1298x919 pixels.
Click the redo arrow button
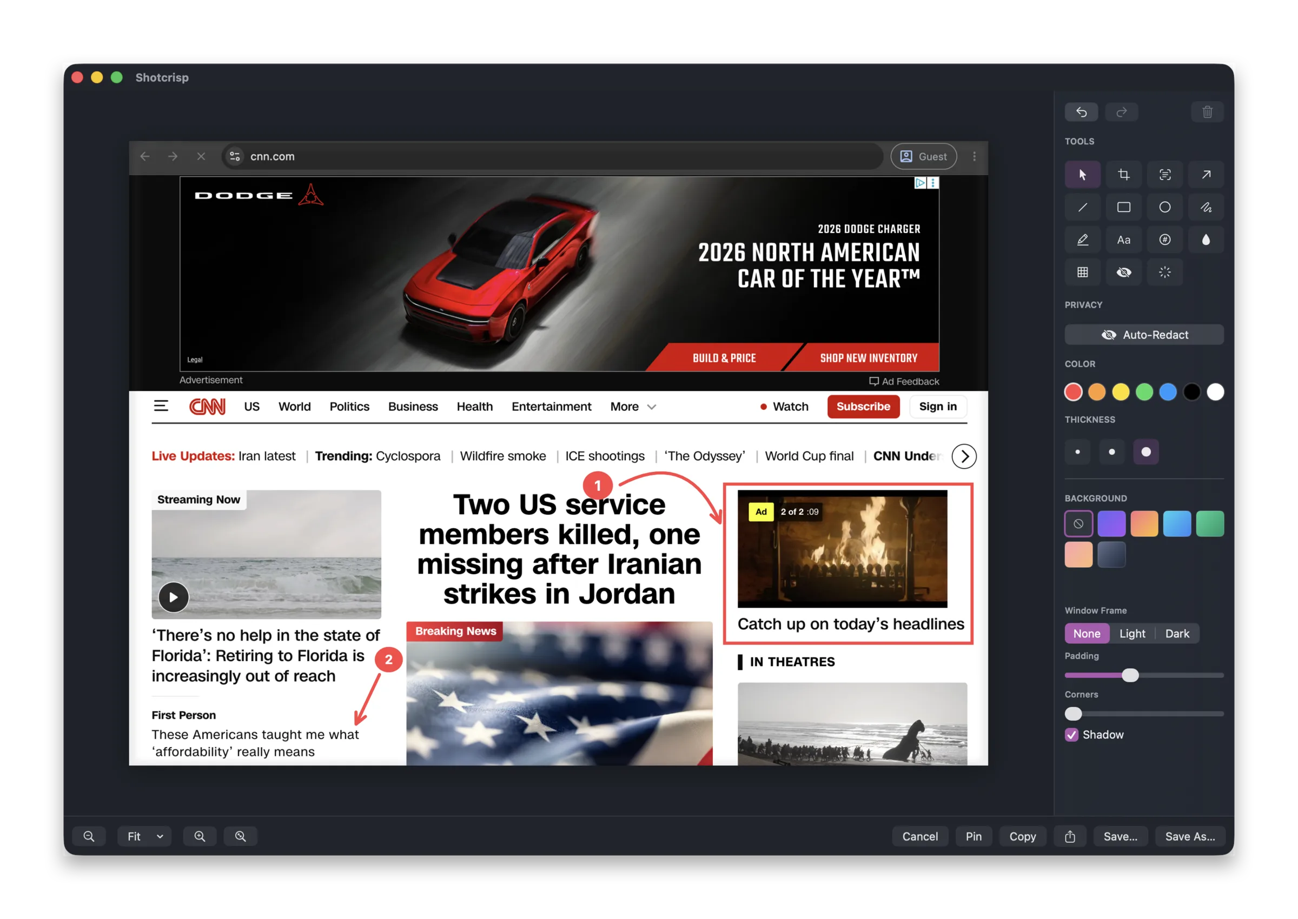(x=1121, y=112)
